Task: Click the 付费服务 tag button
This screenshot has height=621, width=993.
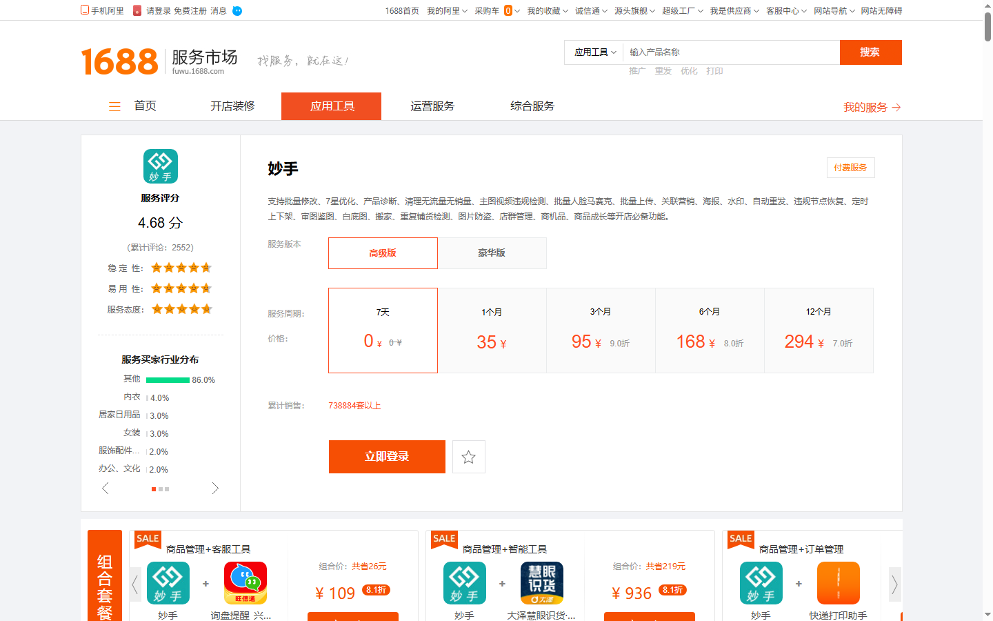Action: pos(850,168)
